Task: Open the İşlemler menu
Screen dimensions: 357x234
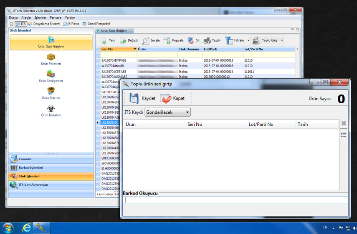Action: [x=41, y=17]
